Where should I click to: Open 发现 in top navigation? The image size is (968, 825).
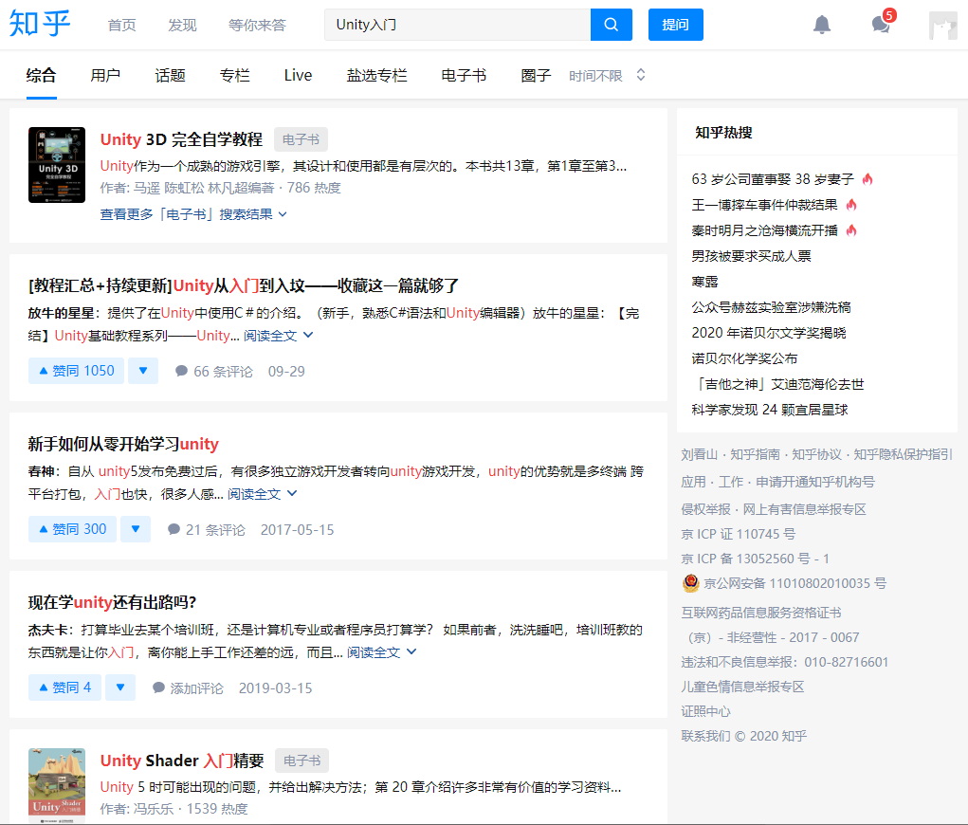pyautogui.click(x=182, y=25)
